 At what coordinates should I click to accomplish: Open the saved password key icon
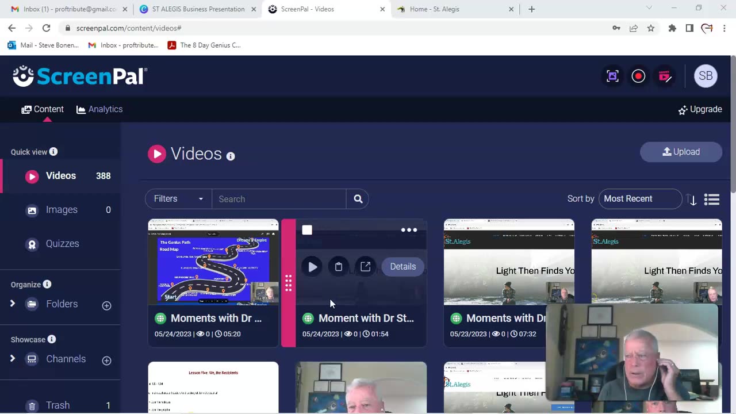pos(616,28)
